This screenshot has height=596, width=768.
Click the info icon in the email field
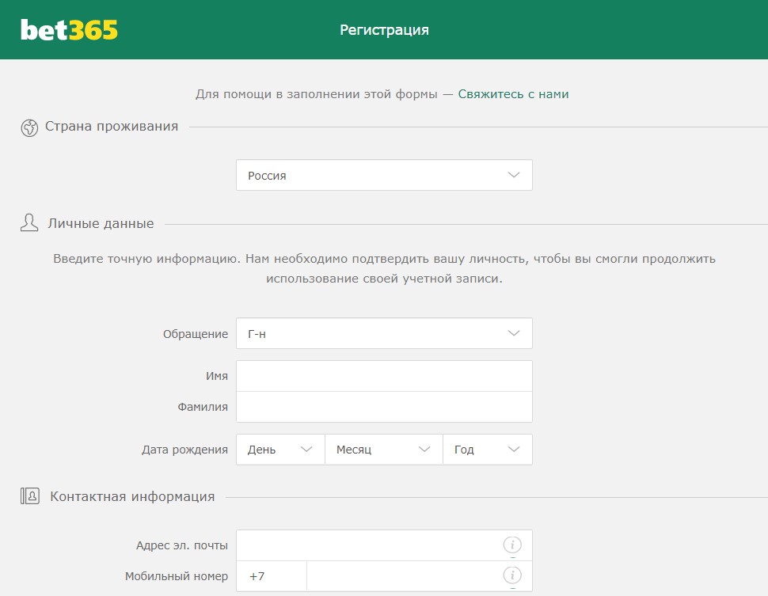point(513,545)
